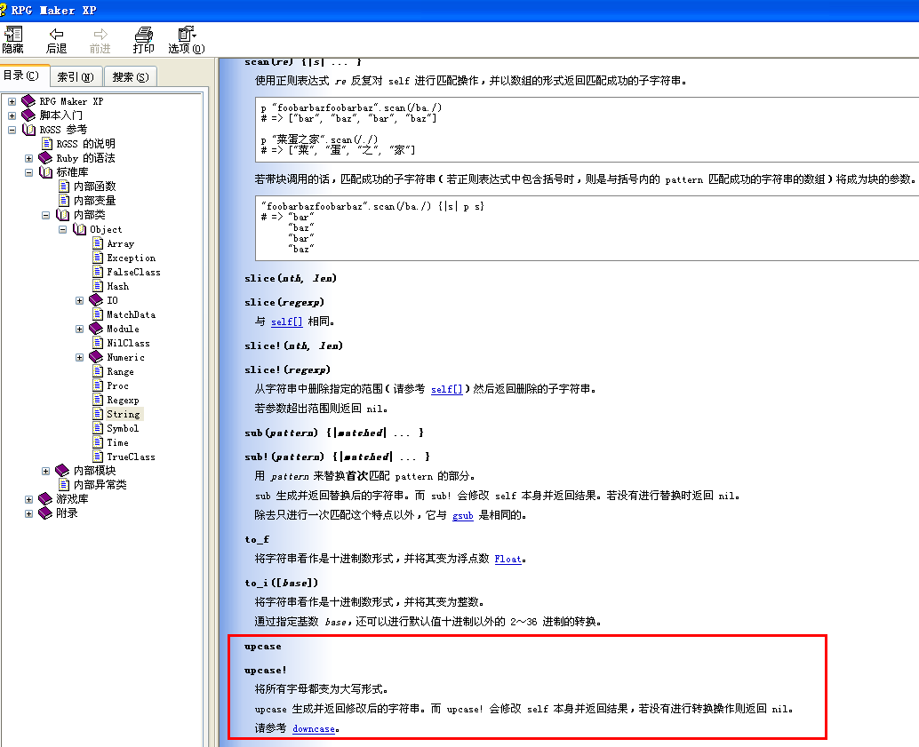Open the 选项 (Options) toolbar menu
This screenshot has height=747, width=919.
click(187, 40)
